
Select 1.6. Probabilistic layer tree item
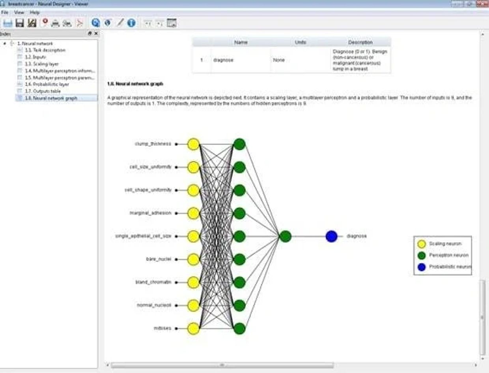click(47, 84)
